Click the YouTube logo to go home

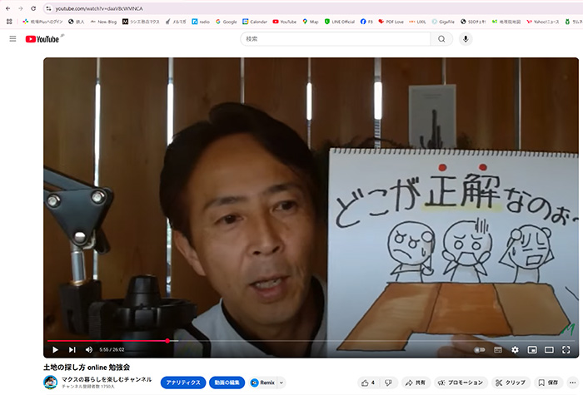pos(42,39)
